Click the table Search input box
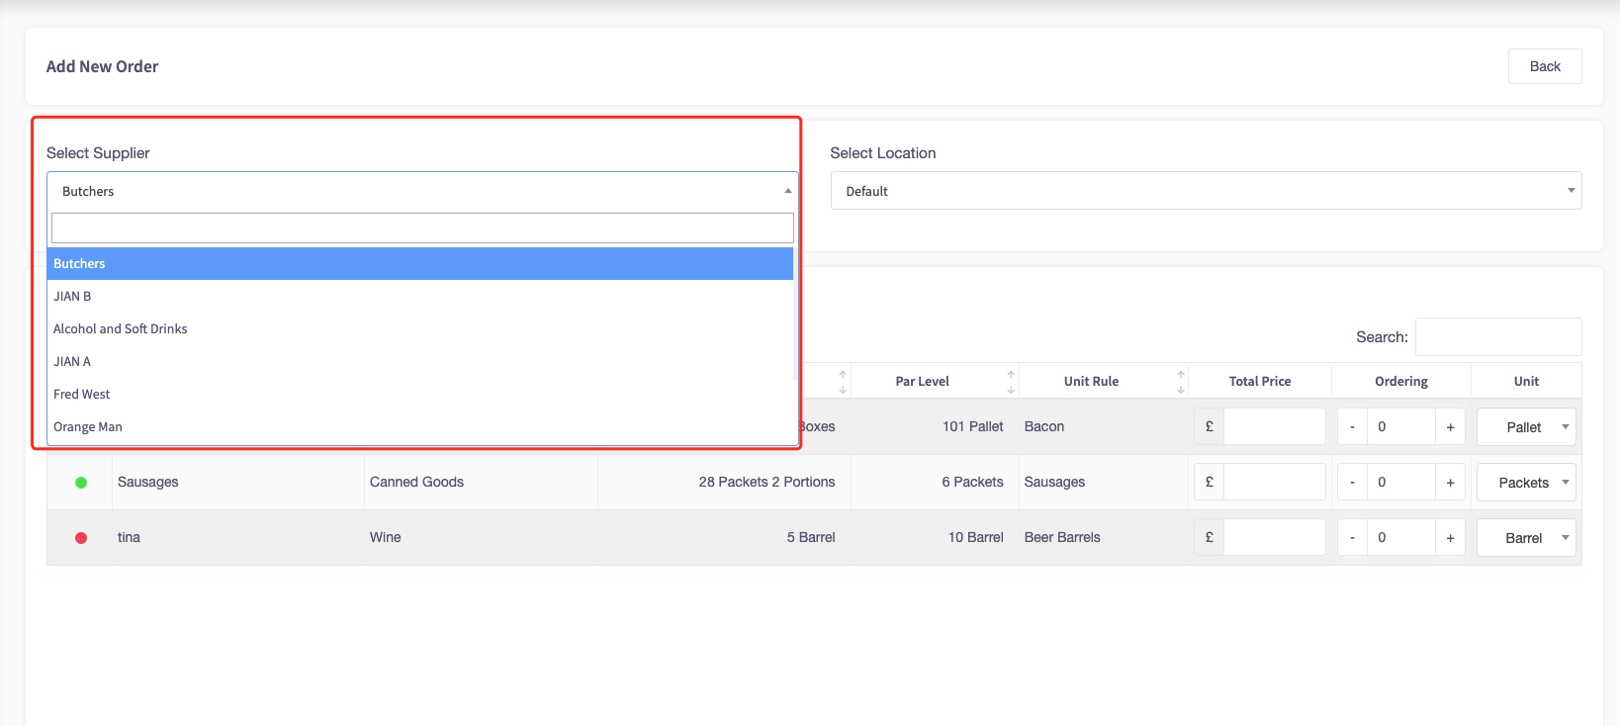The height and width of the screenshot is (726, 1620). tap(1498, 337)
